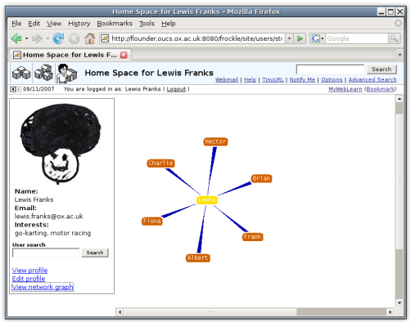Open the View profile link
This screenshot has width=411, height=322.
click(29, 271)
